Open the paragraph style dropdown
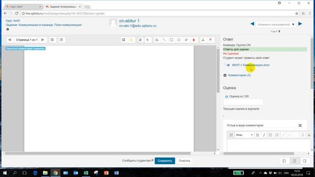The image size is (315, 177). click(x=244, y=135)
